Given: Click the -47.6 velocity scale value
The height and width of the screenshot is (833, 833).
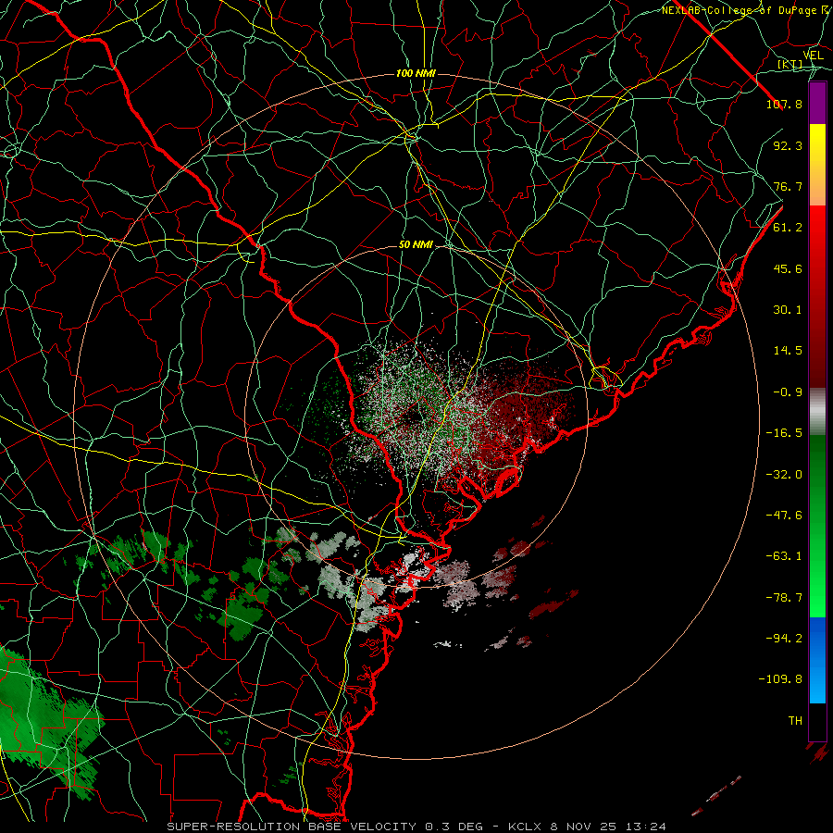Looking at the screenshot, I should 784,516.
